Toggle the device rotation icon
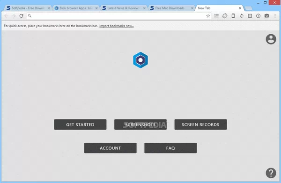The height and width of the screenshot is (183, 281). tap(225, 16)
